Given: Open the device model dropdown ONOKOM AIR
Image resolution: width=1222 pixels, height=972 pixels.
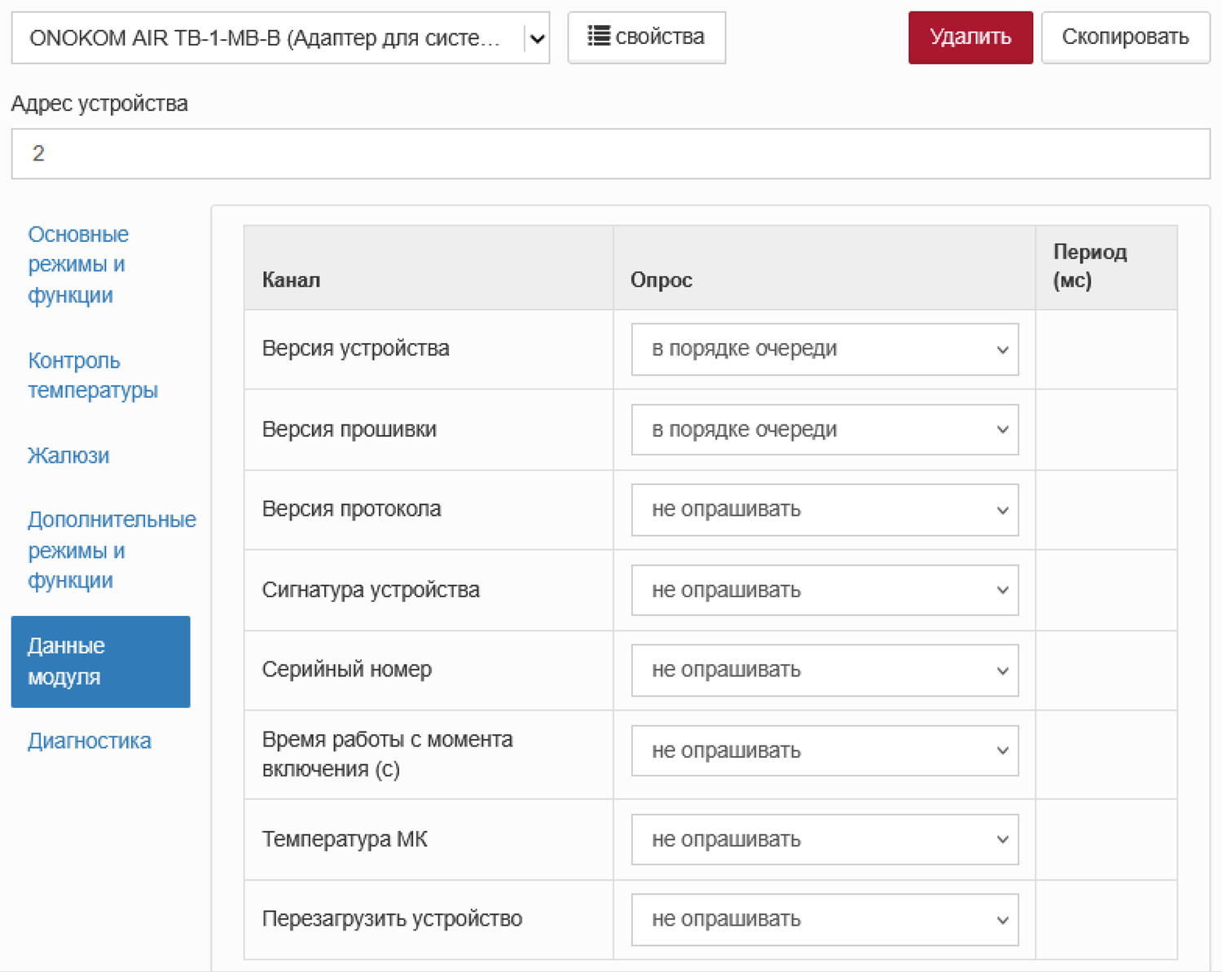Looking at the screenshot, I should pos(279,37).
